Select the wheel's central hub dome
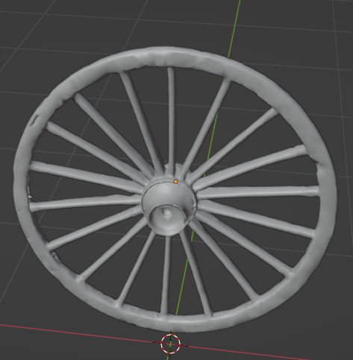Viewport: 353px width, 360px height. click(x=169, y=196)
